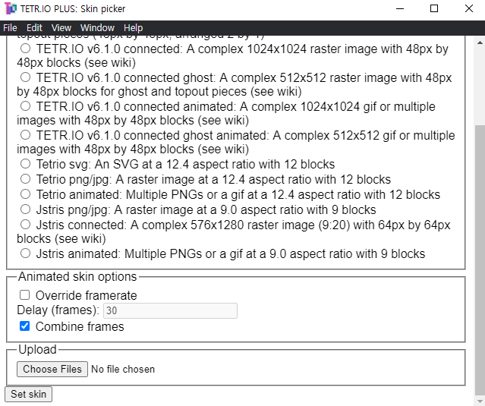The image size is (485, 406).
Task: Open the View menu
Action: [61, 28]
